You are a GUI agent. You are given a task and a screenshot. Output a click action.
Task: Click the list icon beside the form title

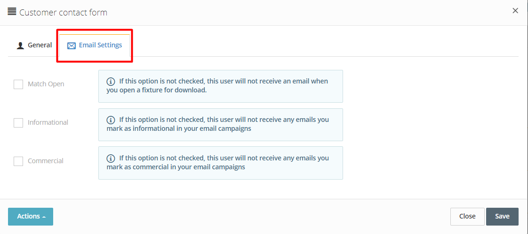point(12,12)
